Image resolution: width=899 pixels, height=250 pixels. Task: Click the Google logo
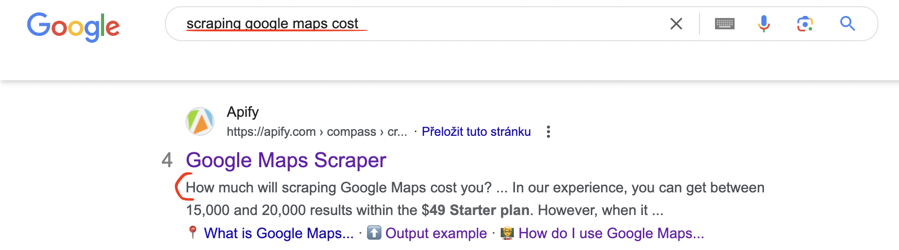73,27
